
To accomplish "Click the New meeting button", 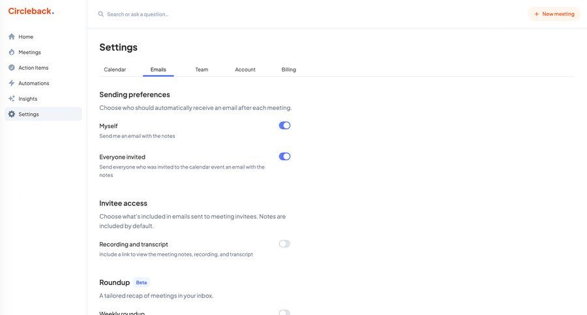I will point(554,14).
